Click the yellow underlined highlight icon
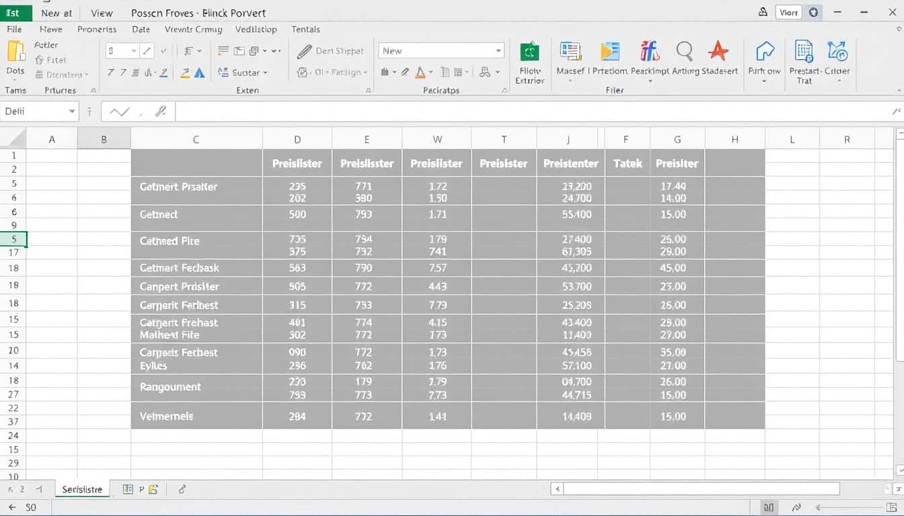 click(184, 73)
